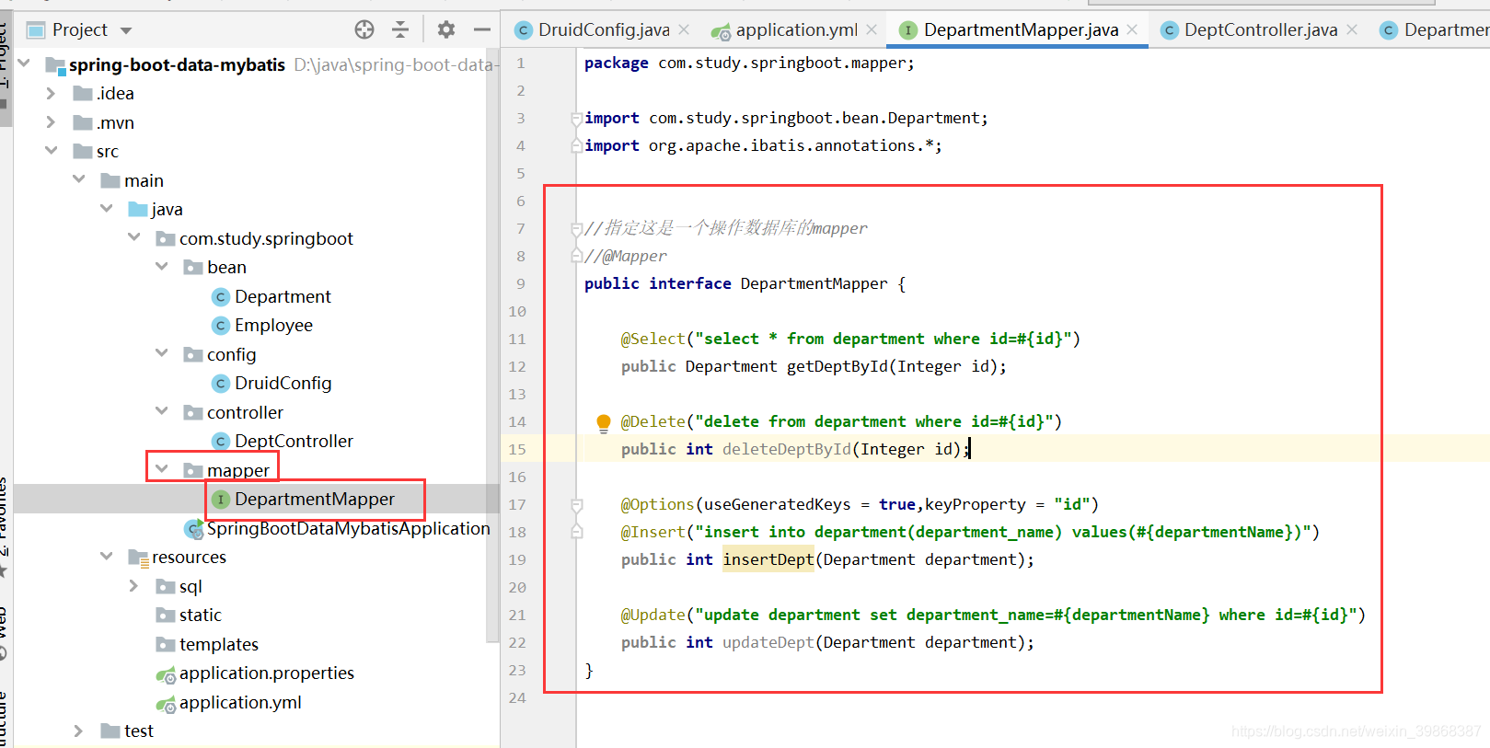Viewport: 1490px width, 748px height.
Task: Collapse the src folder
Action: click(x=51, y=151)
